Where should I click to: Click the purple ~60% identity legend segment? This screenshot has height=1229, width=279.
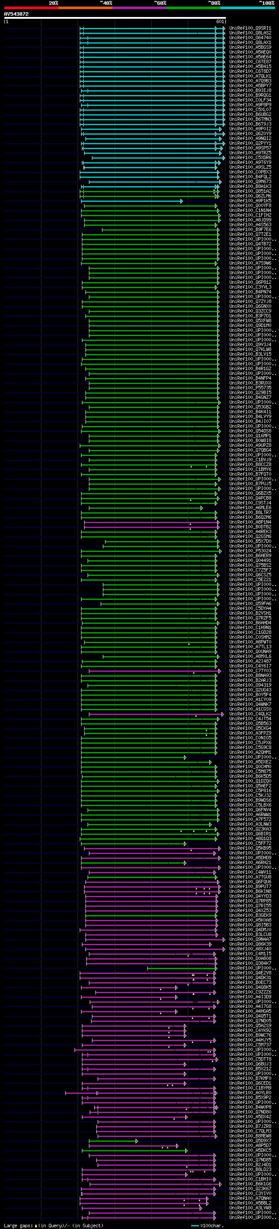(139, 8)
